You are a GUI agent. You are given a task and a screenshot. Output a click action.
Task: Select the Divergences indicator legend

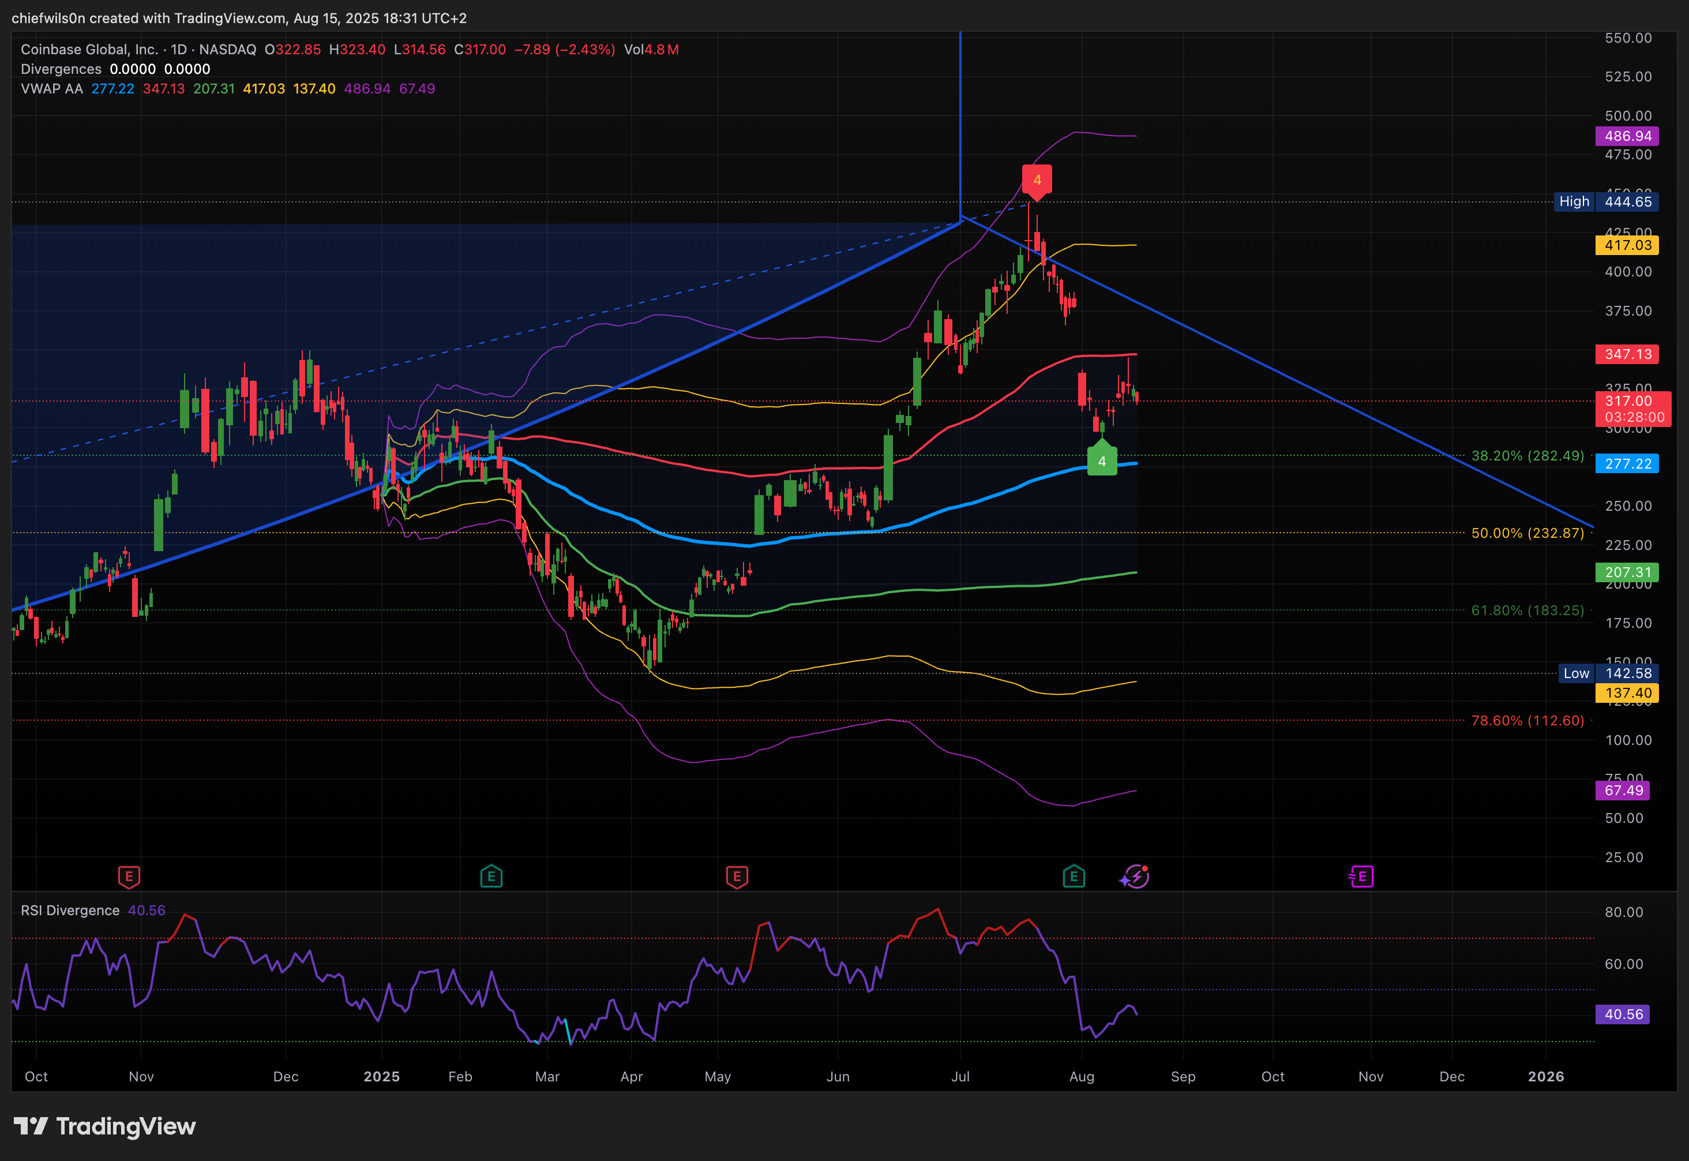click(x=61, y=69)
